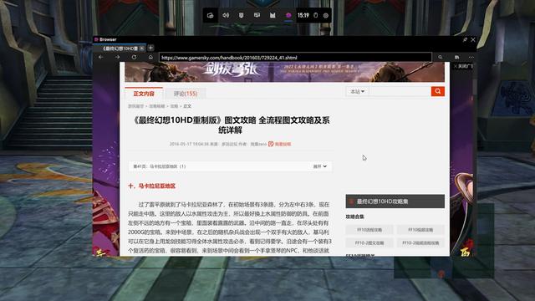
Task: Click the address bar URL field
Action: click(295, 58)
